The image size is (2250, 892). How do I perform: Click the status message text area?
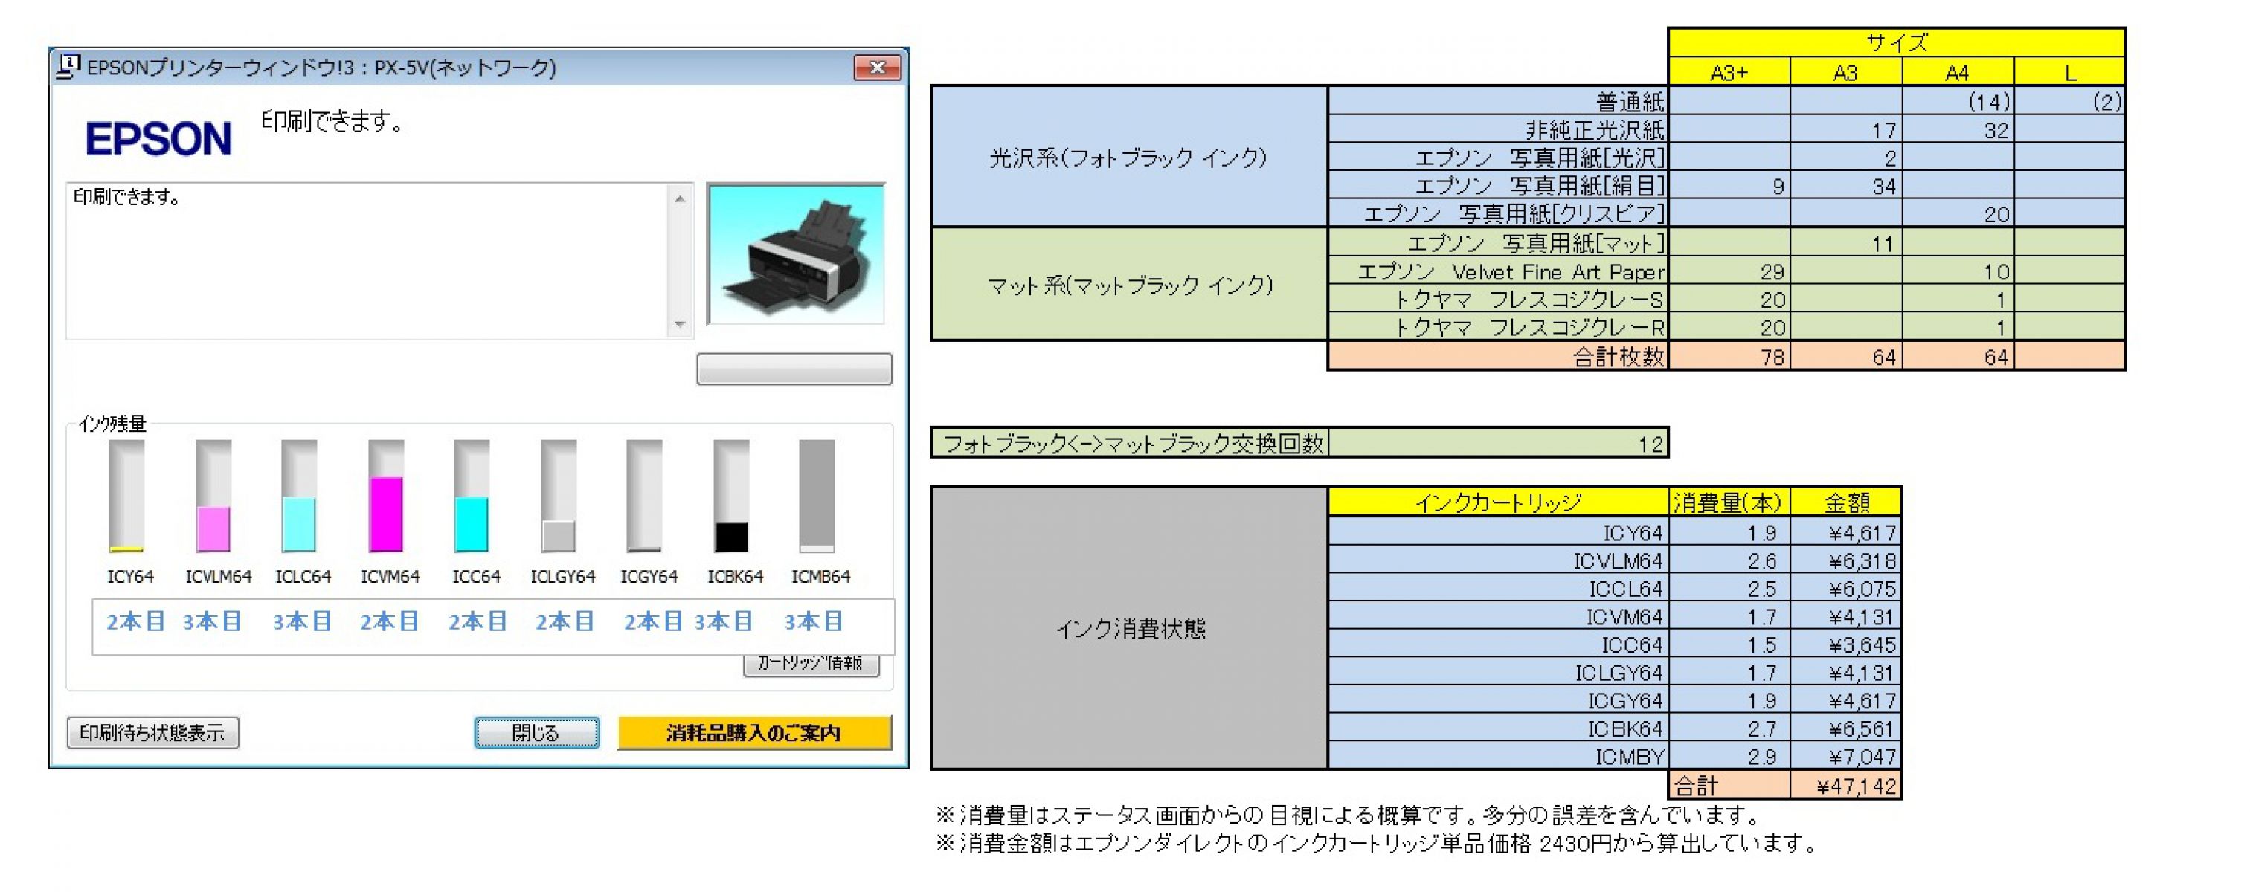pos(367,261)
